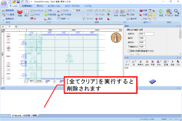Click the 建築概要 button
This screenshot has height=121, width=182.
tap(8, 11)
